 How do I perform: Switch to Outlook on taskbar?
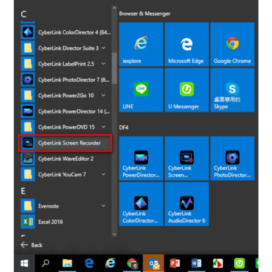pyautogui.click(x=154, y=263)
